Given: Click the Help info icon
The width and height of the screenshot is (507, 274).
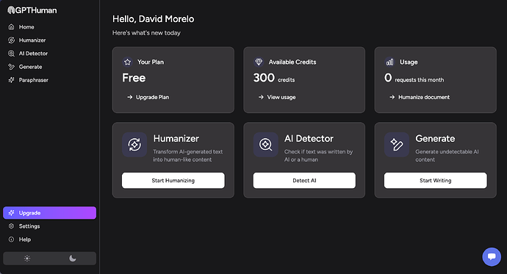Looking at the screenshot, I should click(x=11, y=239).
